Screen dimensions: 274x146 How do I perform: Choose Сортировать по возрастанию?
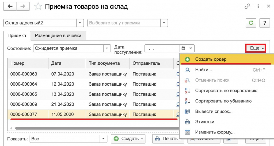227,91
